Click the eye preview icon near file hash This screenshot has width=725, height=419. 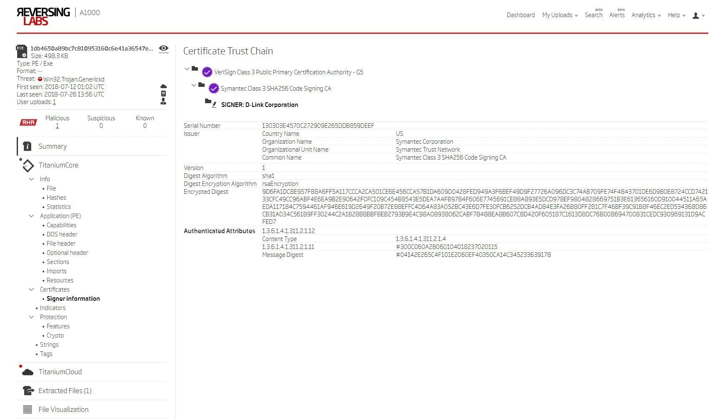[x=163, y=49]
